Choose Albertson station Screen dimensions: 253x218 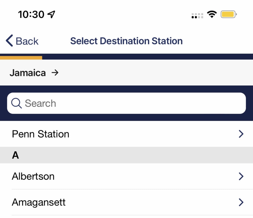tap(126, 176)
